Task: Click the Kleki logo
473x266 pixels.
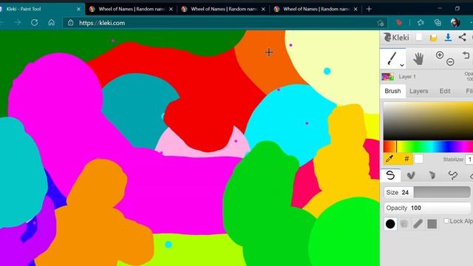Action: tap(396, 38)
